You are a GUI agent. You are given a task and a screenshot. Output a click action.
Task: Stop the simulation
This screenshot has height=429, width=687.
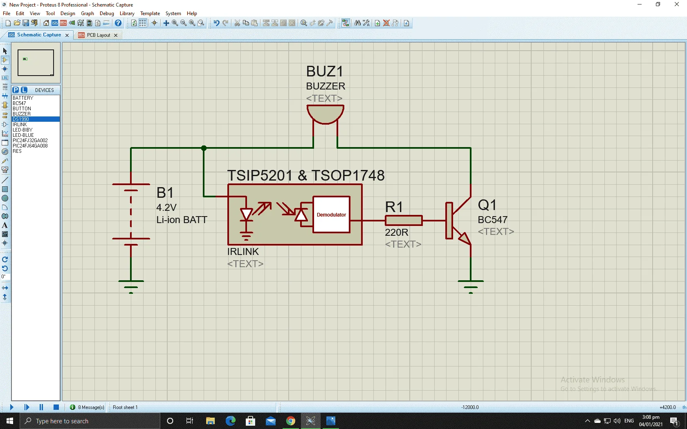56,407
